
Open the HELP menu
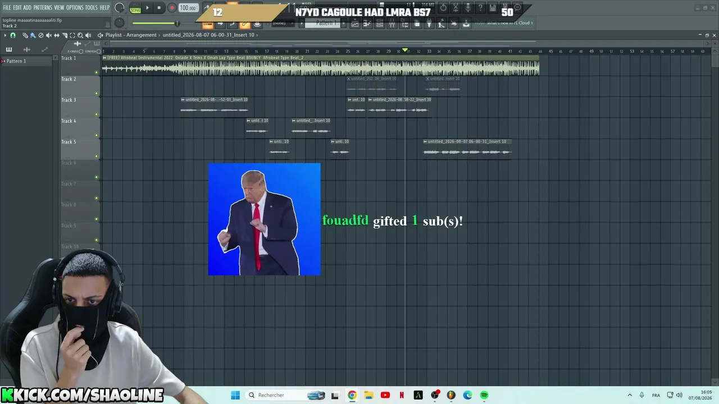105,8
